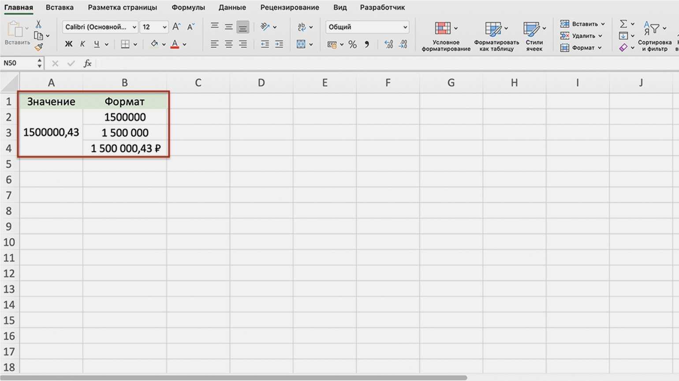
Task: Click the Name Box showing N50
Action: tap(18, 63)
